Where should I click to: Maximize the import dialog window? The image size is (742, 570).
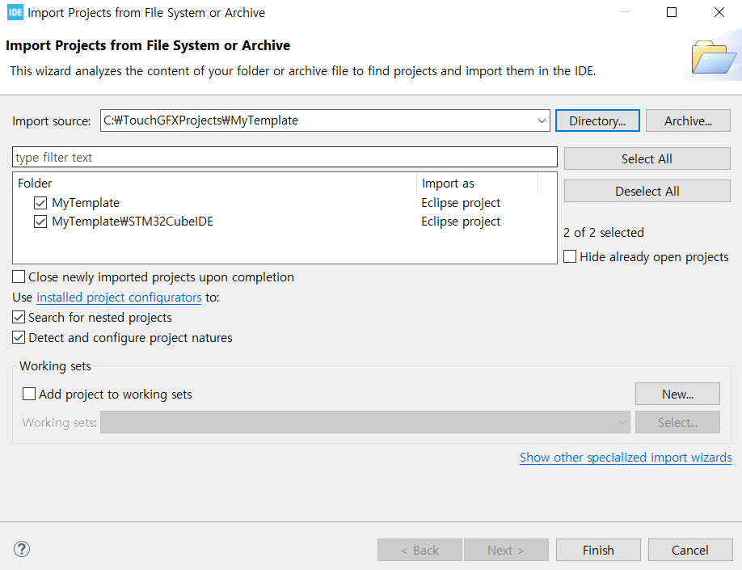tap(672, 12)
